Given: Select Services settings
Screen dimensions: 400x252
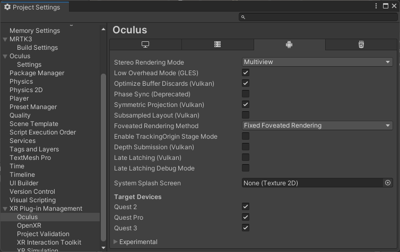Looking at the screenshot, I should pyautogui.click(x=22, y=141).
